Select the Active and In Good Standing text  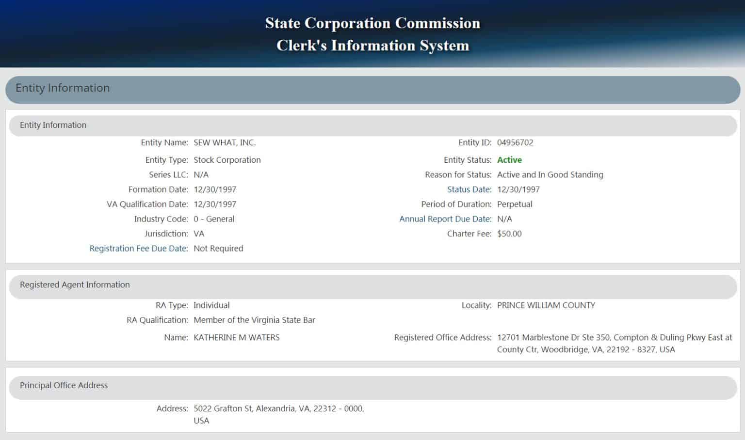550,175
